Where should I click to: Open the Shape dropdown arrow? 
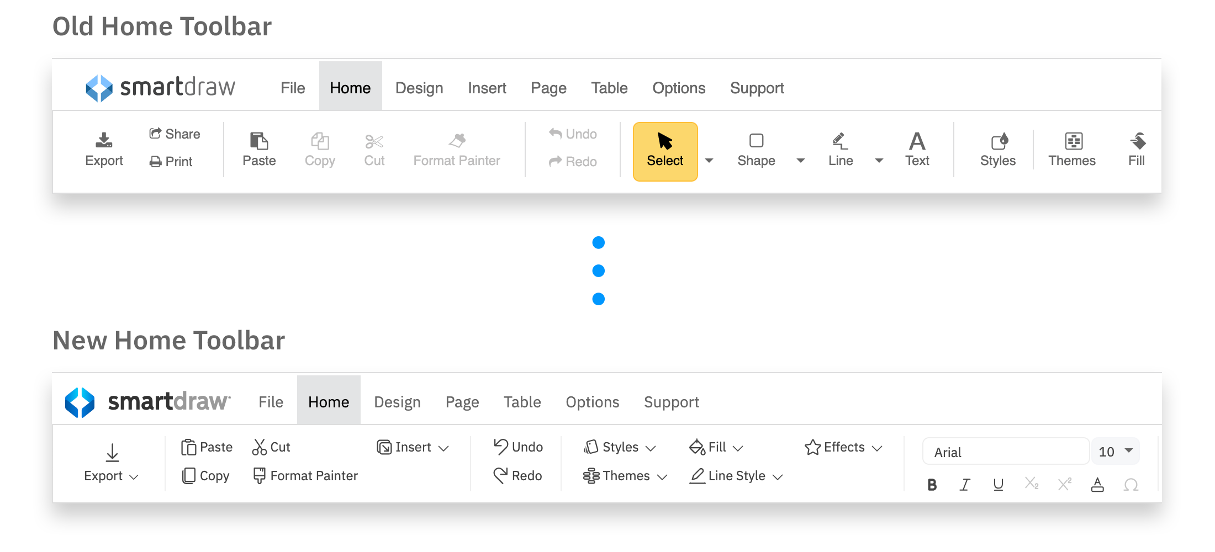pos(800,161)
